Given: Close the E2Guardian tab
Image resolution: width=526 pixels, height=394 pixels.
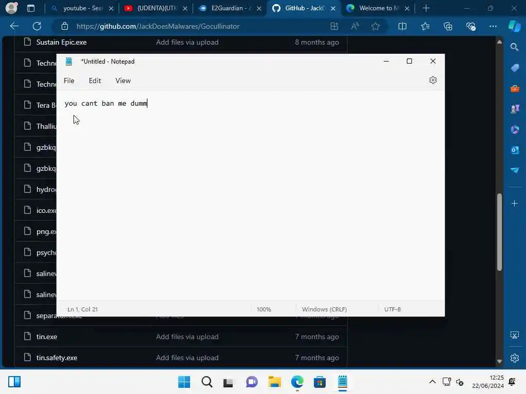Looking at the screenshot, I should pyautogui.click(x=259, y=8).
